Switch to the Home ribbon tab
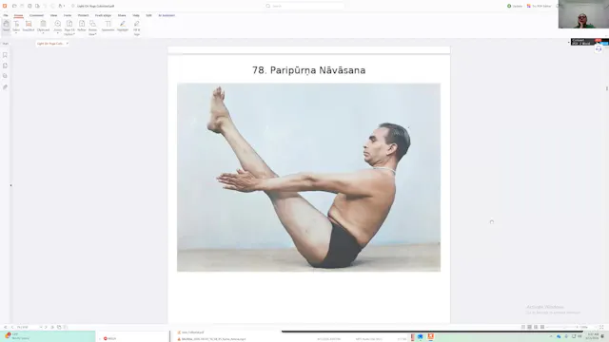609x342 pixels. 18,15
